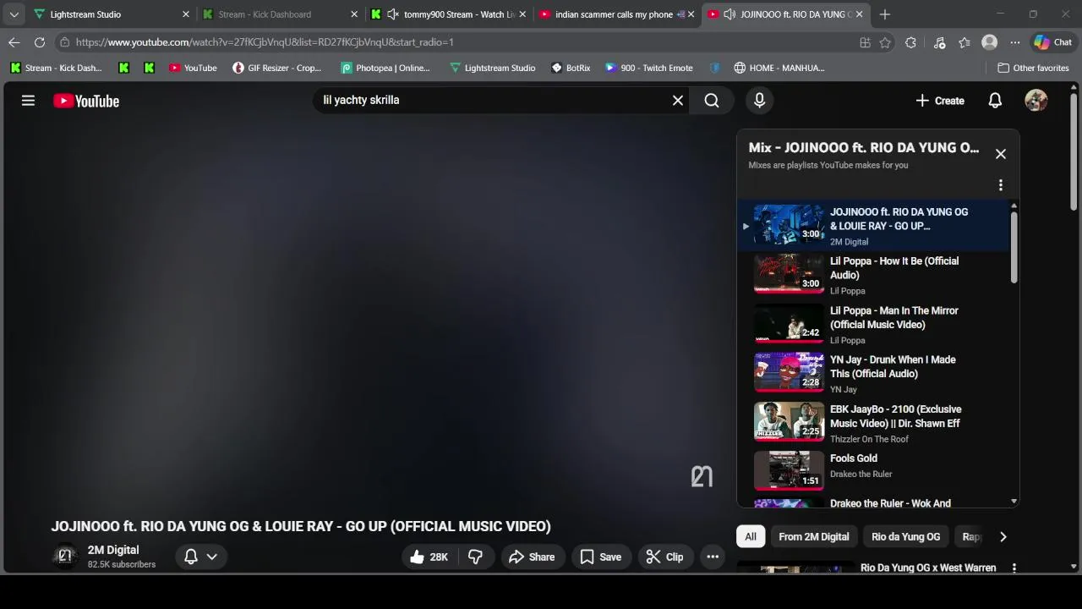This screenshot has width=1082, height=609.
Task: Open browser settings and more menu
Action: coord(1015,42)
